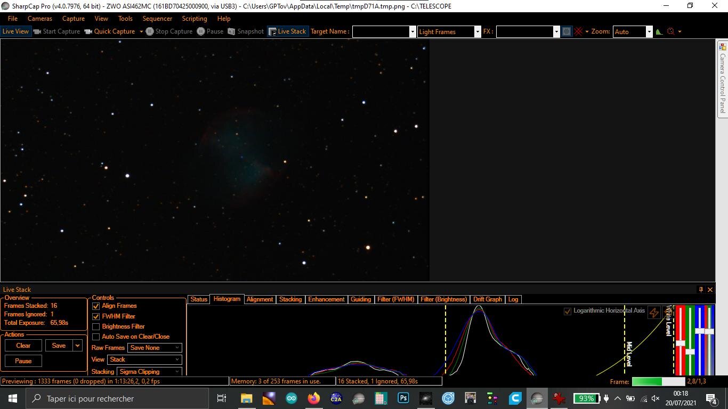Switch to the Alignment tab
This screenshot has width=728, height=409.
tap(260, 299)
